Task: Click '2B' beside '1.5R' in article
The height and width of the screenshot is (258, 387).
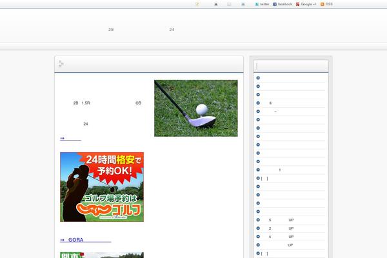Action: (x=75, y=103)
